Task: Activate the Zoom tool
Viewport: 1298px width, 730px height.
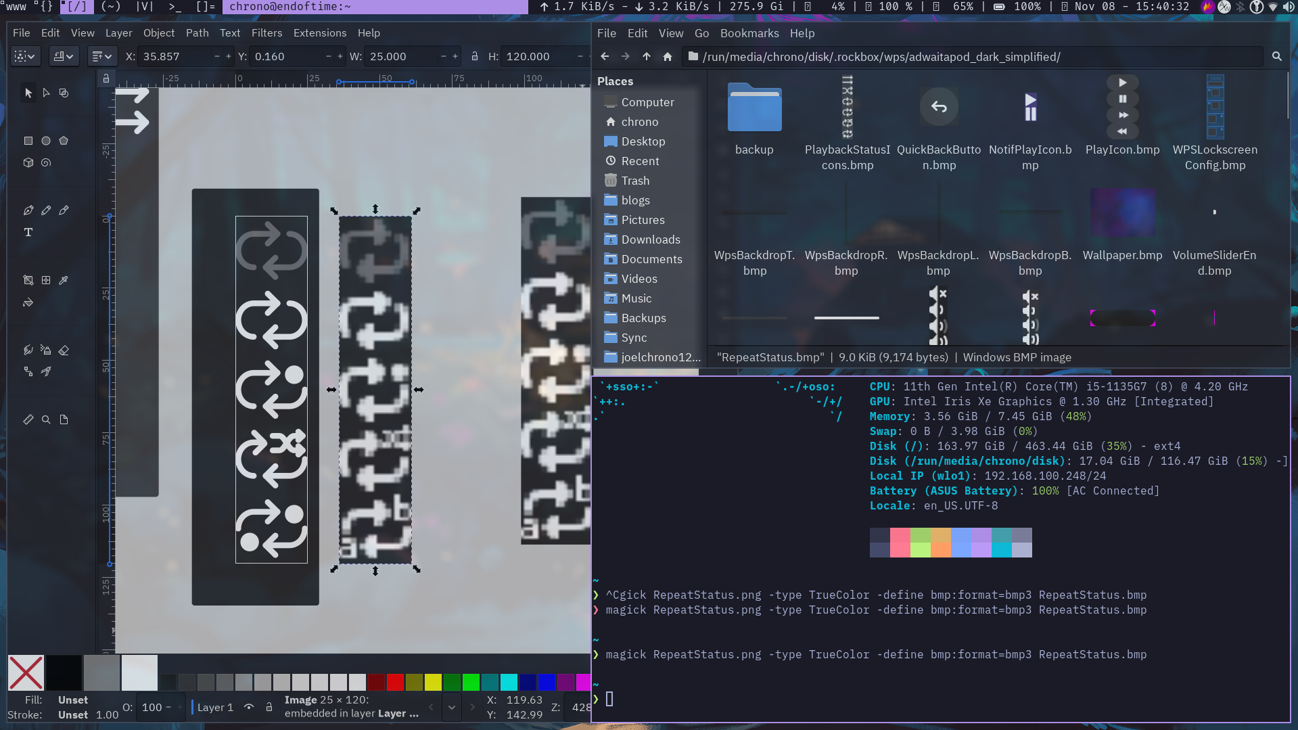Action: pyautogui.click(x=46, y=419)
